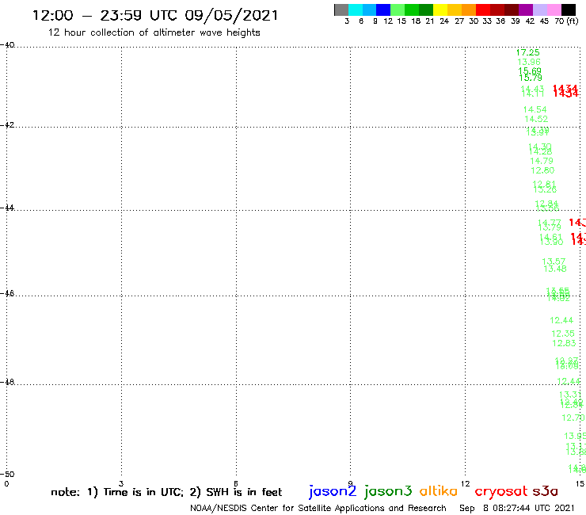Viewport: 586px width, 515px height.
Task: Click the black 70 ft legend swatch
Action: tap(569, 10)
